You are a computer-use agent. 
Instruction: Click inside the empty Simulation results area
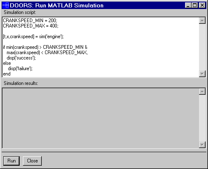coord(100,118)
